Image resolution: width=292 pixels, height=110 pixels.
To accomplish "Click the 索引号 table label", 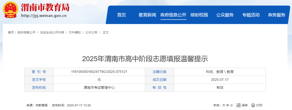I will point(39,72).
